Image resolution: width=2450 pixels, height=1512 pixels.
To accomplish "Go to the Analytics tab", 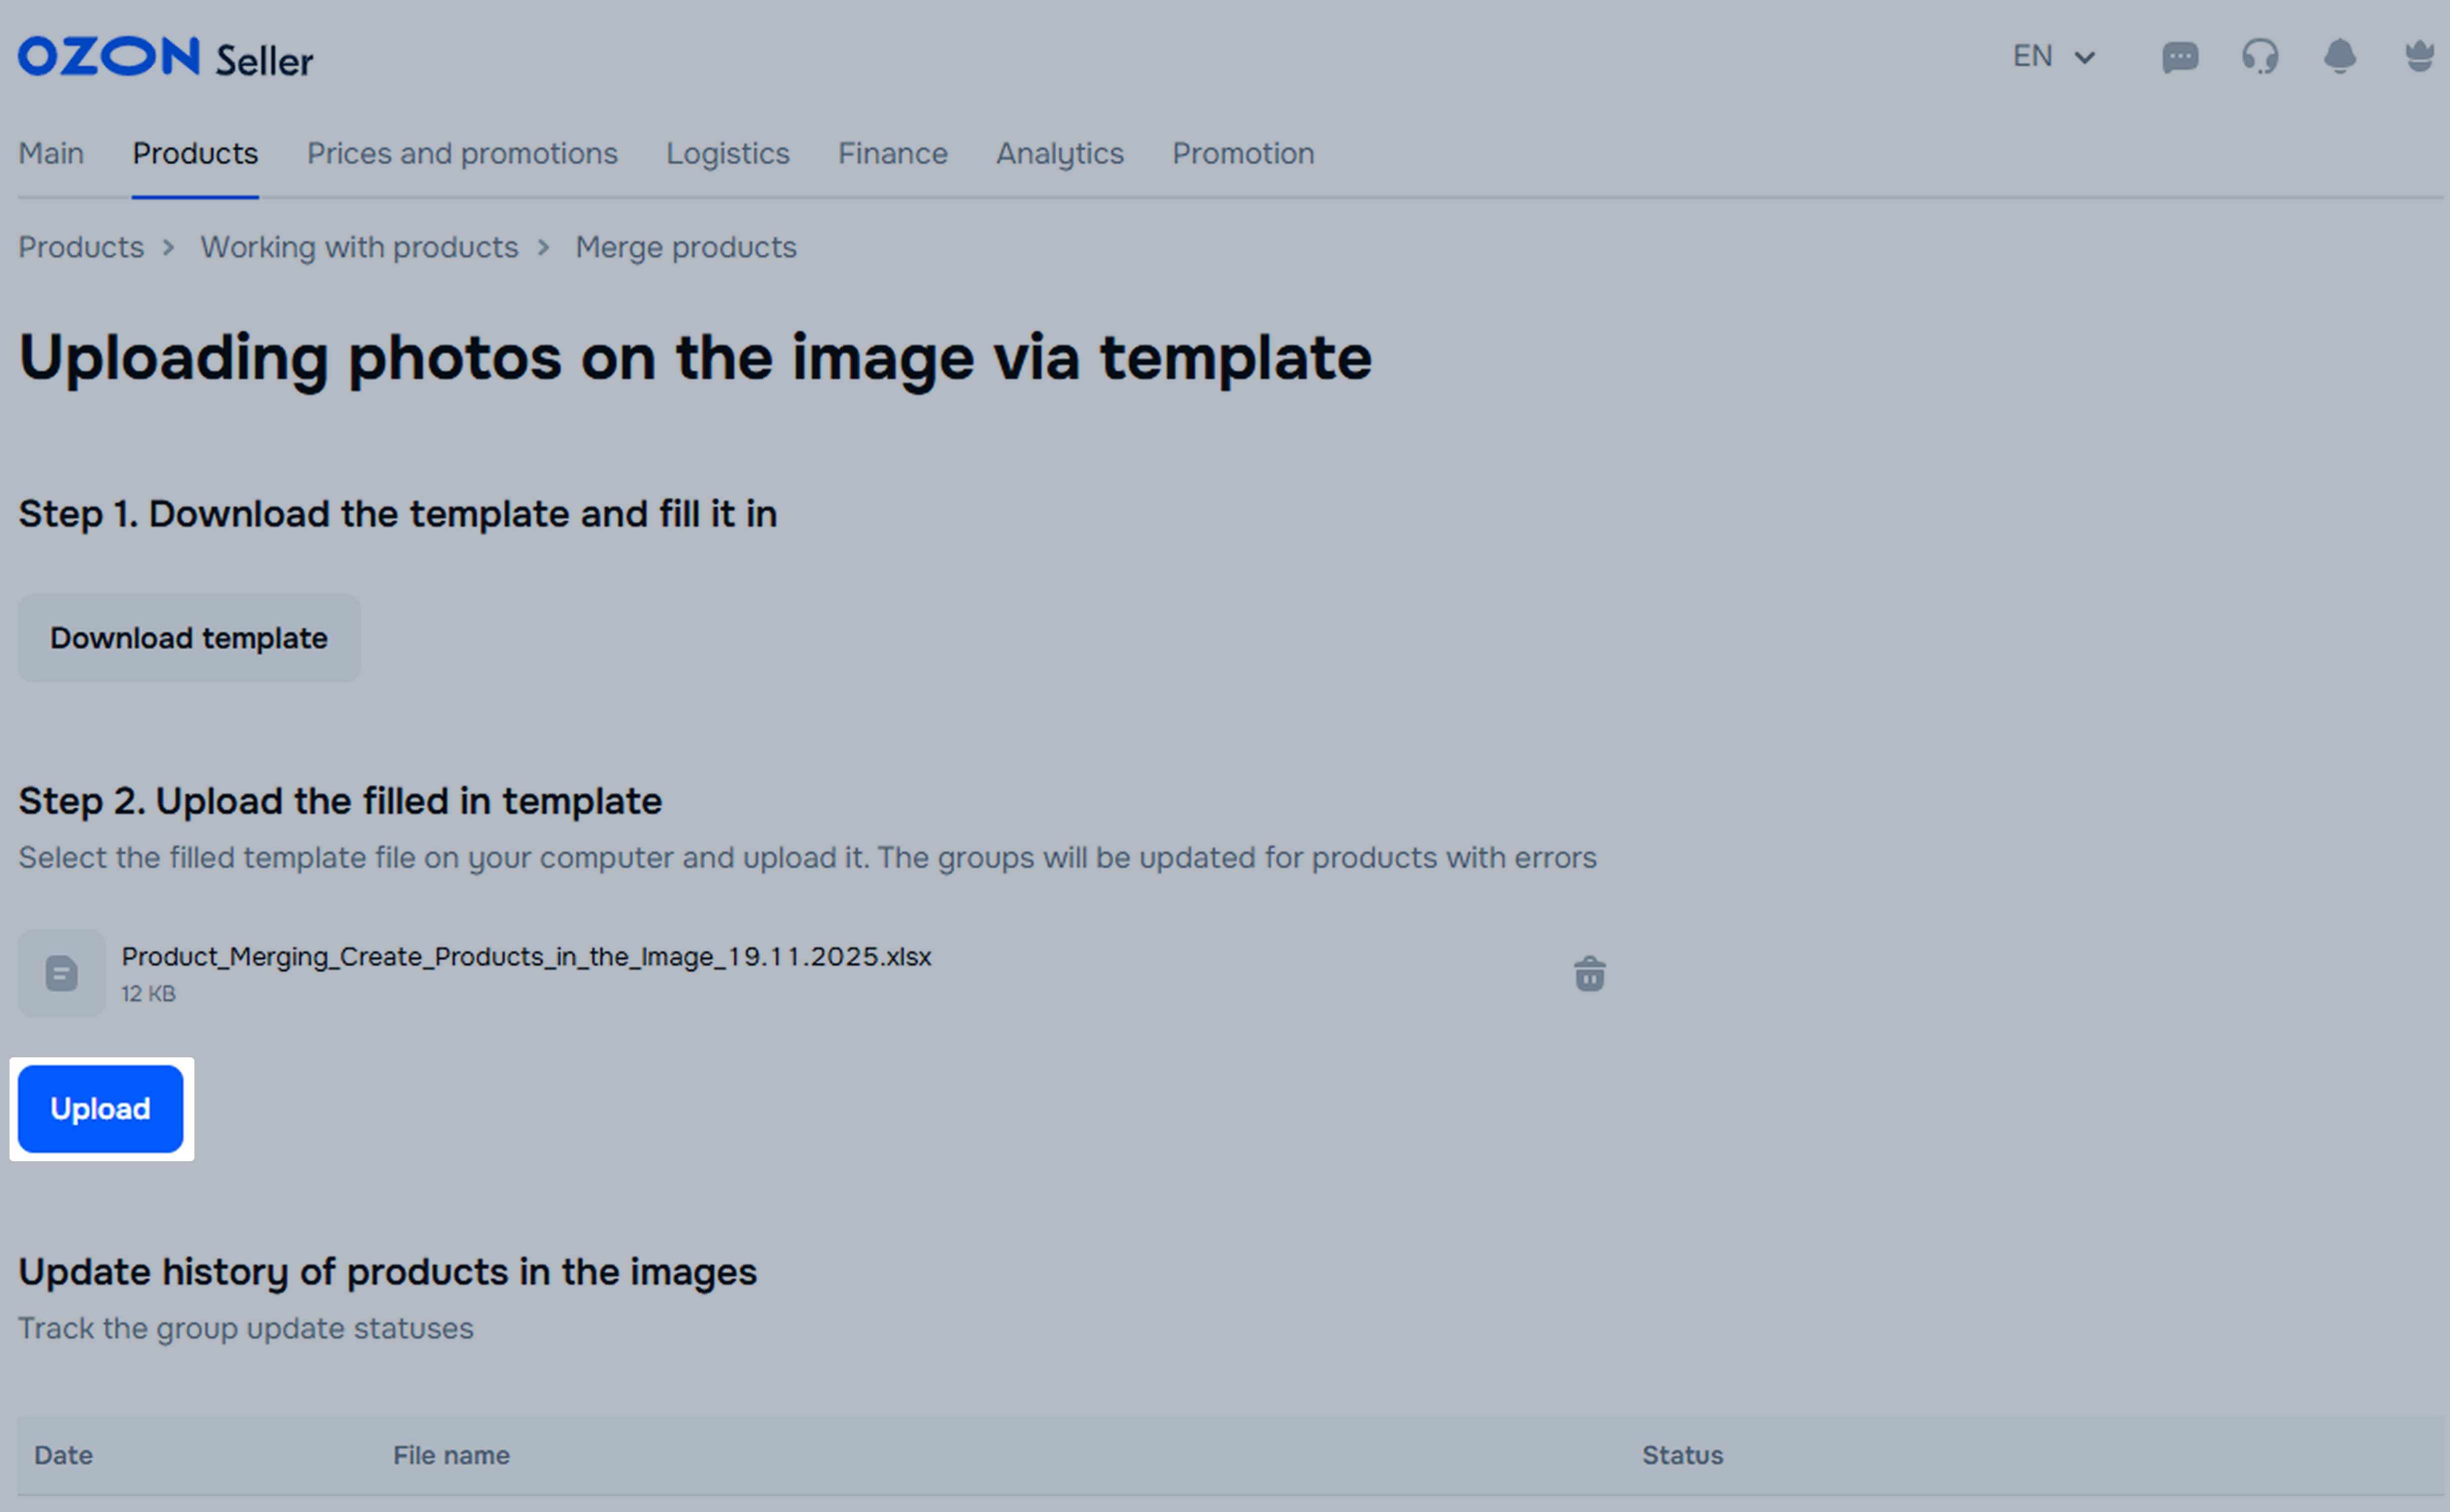I will pyautogui.click(x=1059, y=154).
